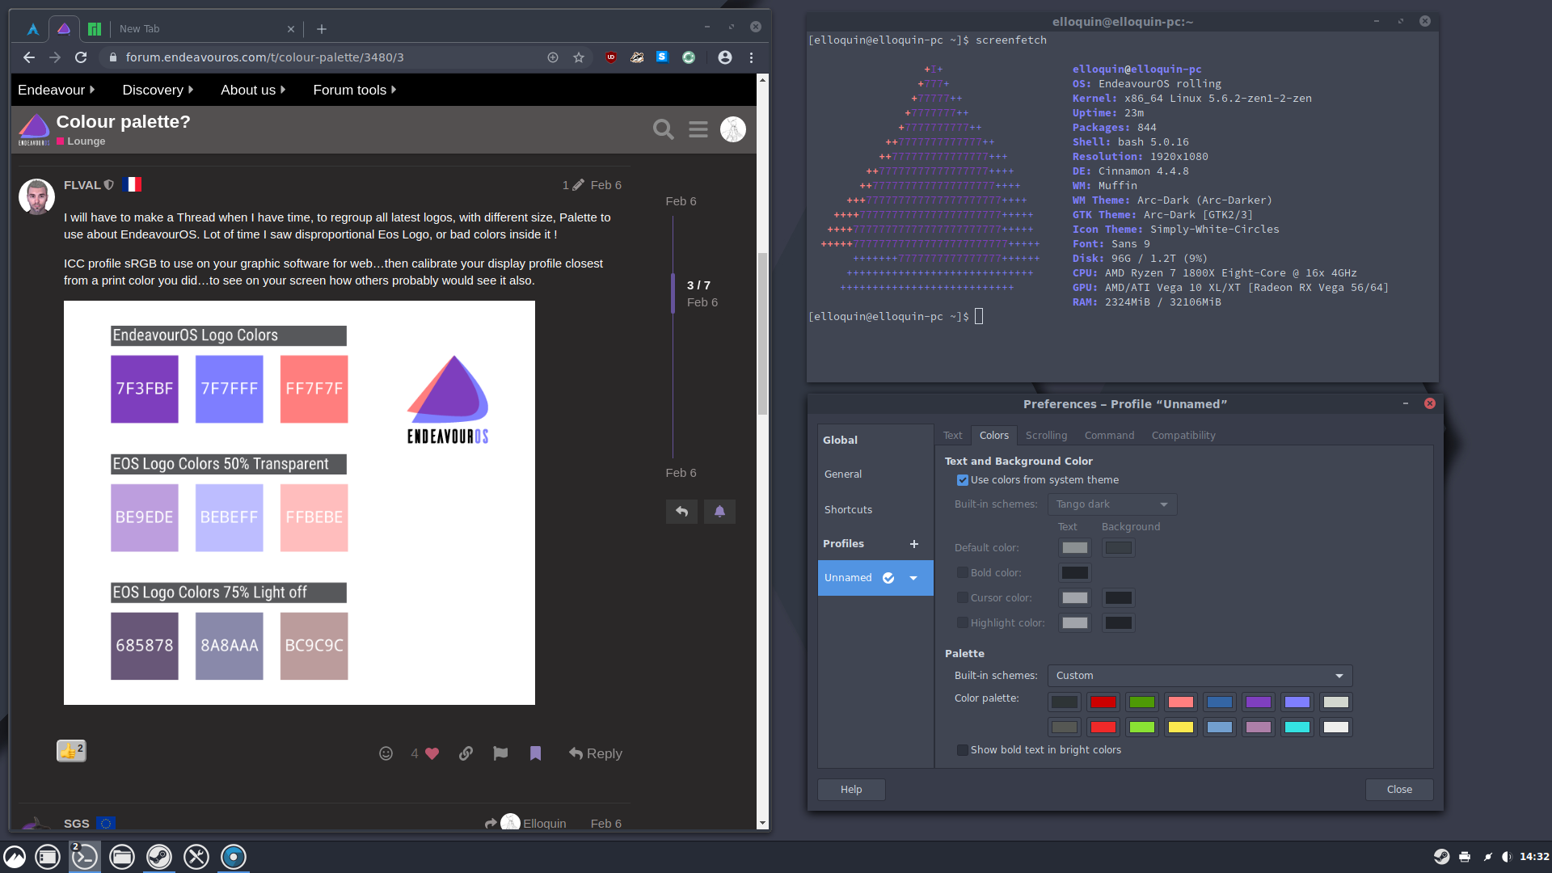This screenshot has height=873, width=1552.
Task: Click FLVAL's avatar picture
Action: (x=36, y=196)
